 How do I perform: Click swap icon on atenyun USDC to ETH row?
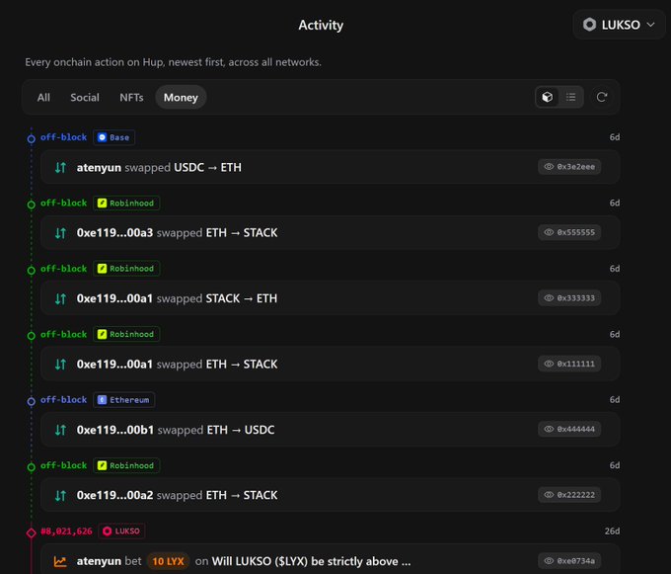[x=60, y=168]
